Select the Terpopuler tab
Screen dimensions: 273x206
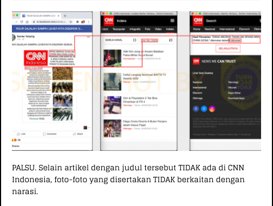tap(119, 29)
